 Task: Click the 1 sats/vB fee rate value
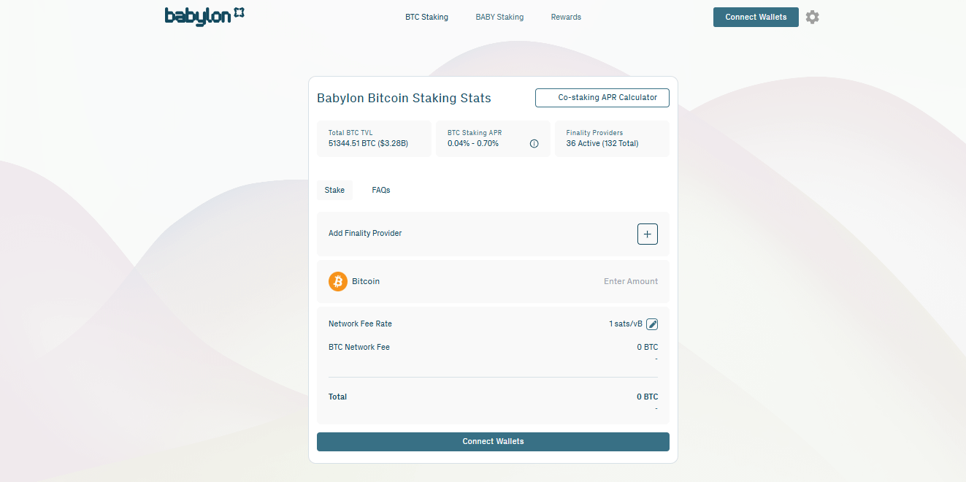[x=626, y=324]
